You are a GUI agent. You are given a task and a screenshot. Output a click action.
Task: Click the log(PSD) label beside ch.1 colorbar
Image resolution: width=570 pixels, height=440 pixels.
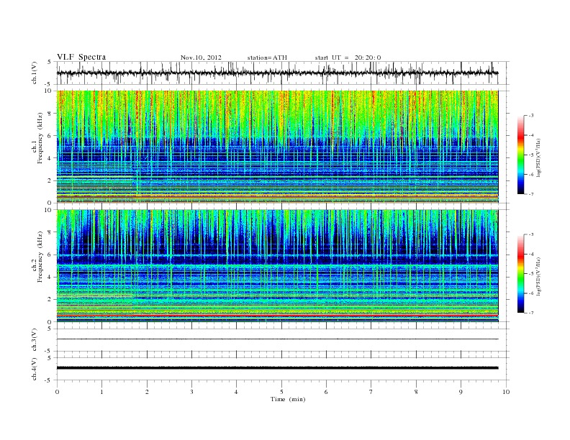point(538,157)
